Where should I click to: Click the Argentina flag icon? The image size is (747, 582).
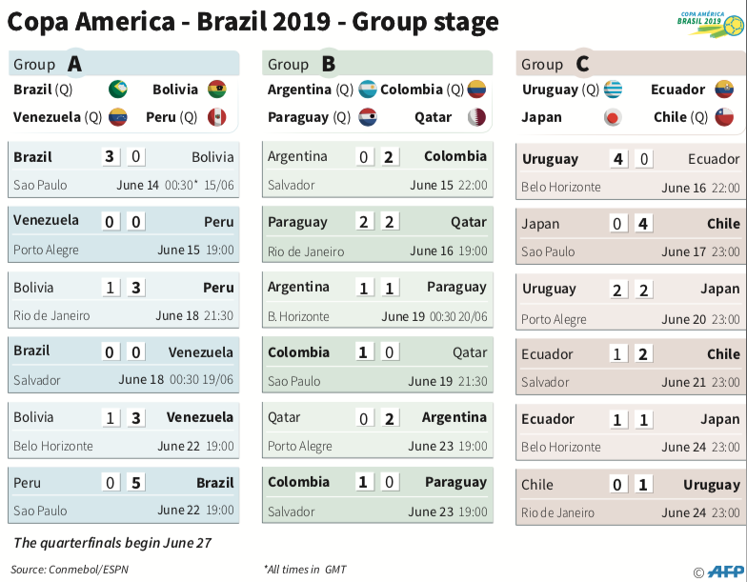click(368, 90)
